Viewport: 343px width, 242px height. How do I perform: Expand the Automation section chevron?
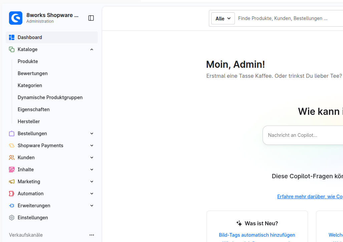pyautogui.click(x=92, y=194)
